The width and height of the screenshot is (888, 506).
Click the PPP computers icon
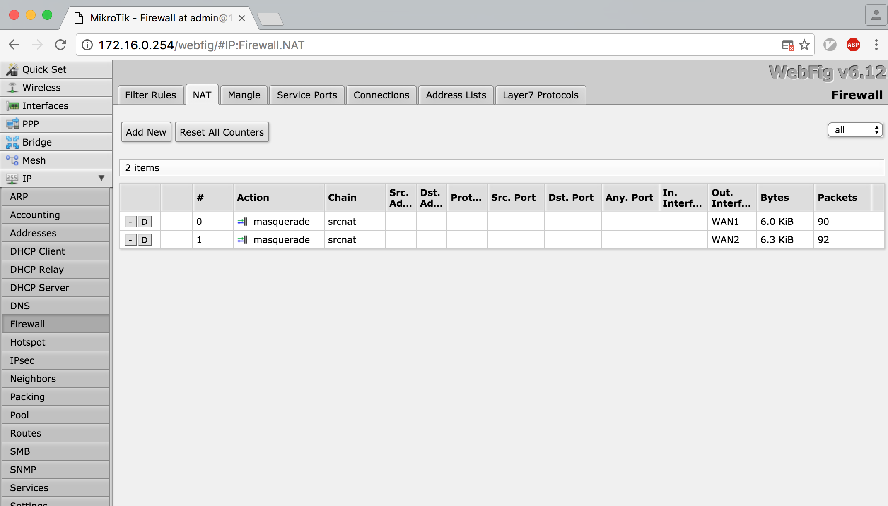tap(12, 124)
